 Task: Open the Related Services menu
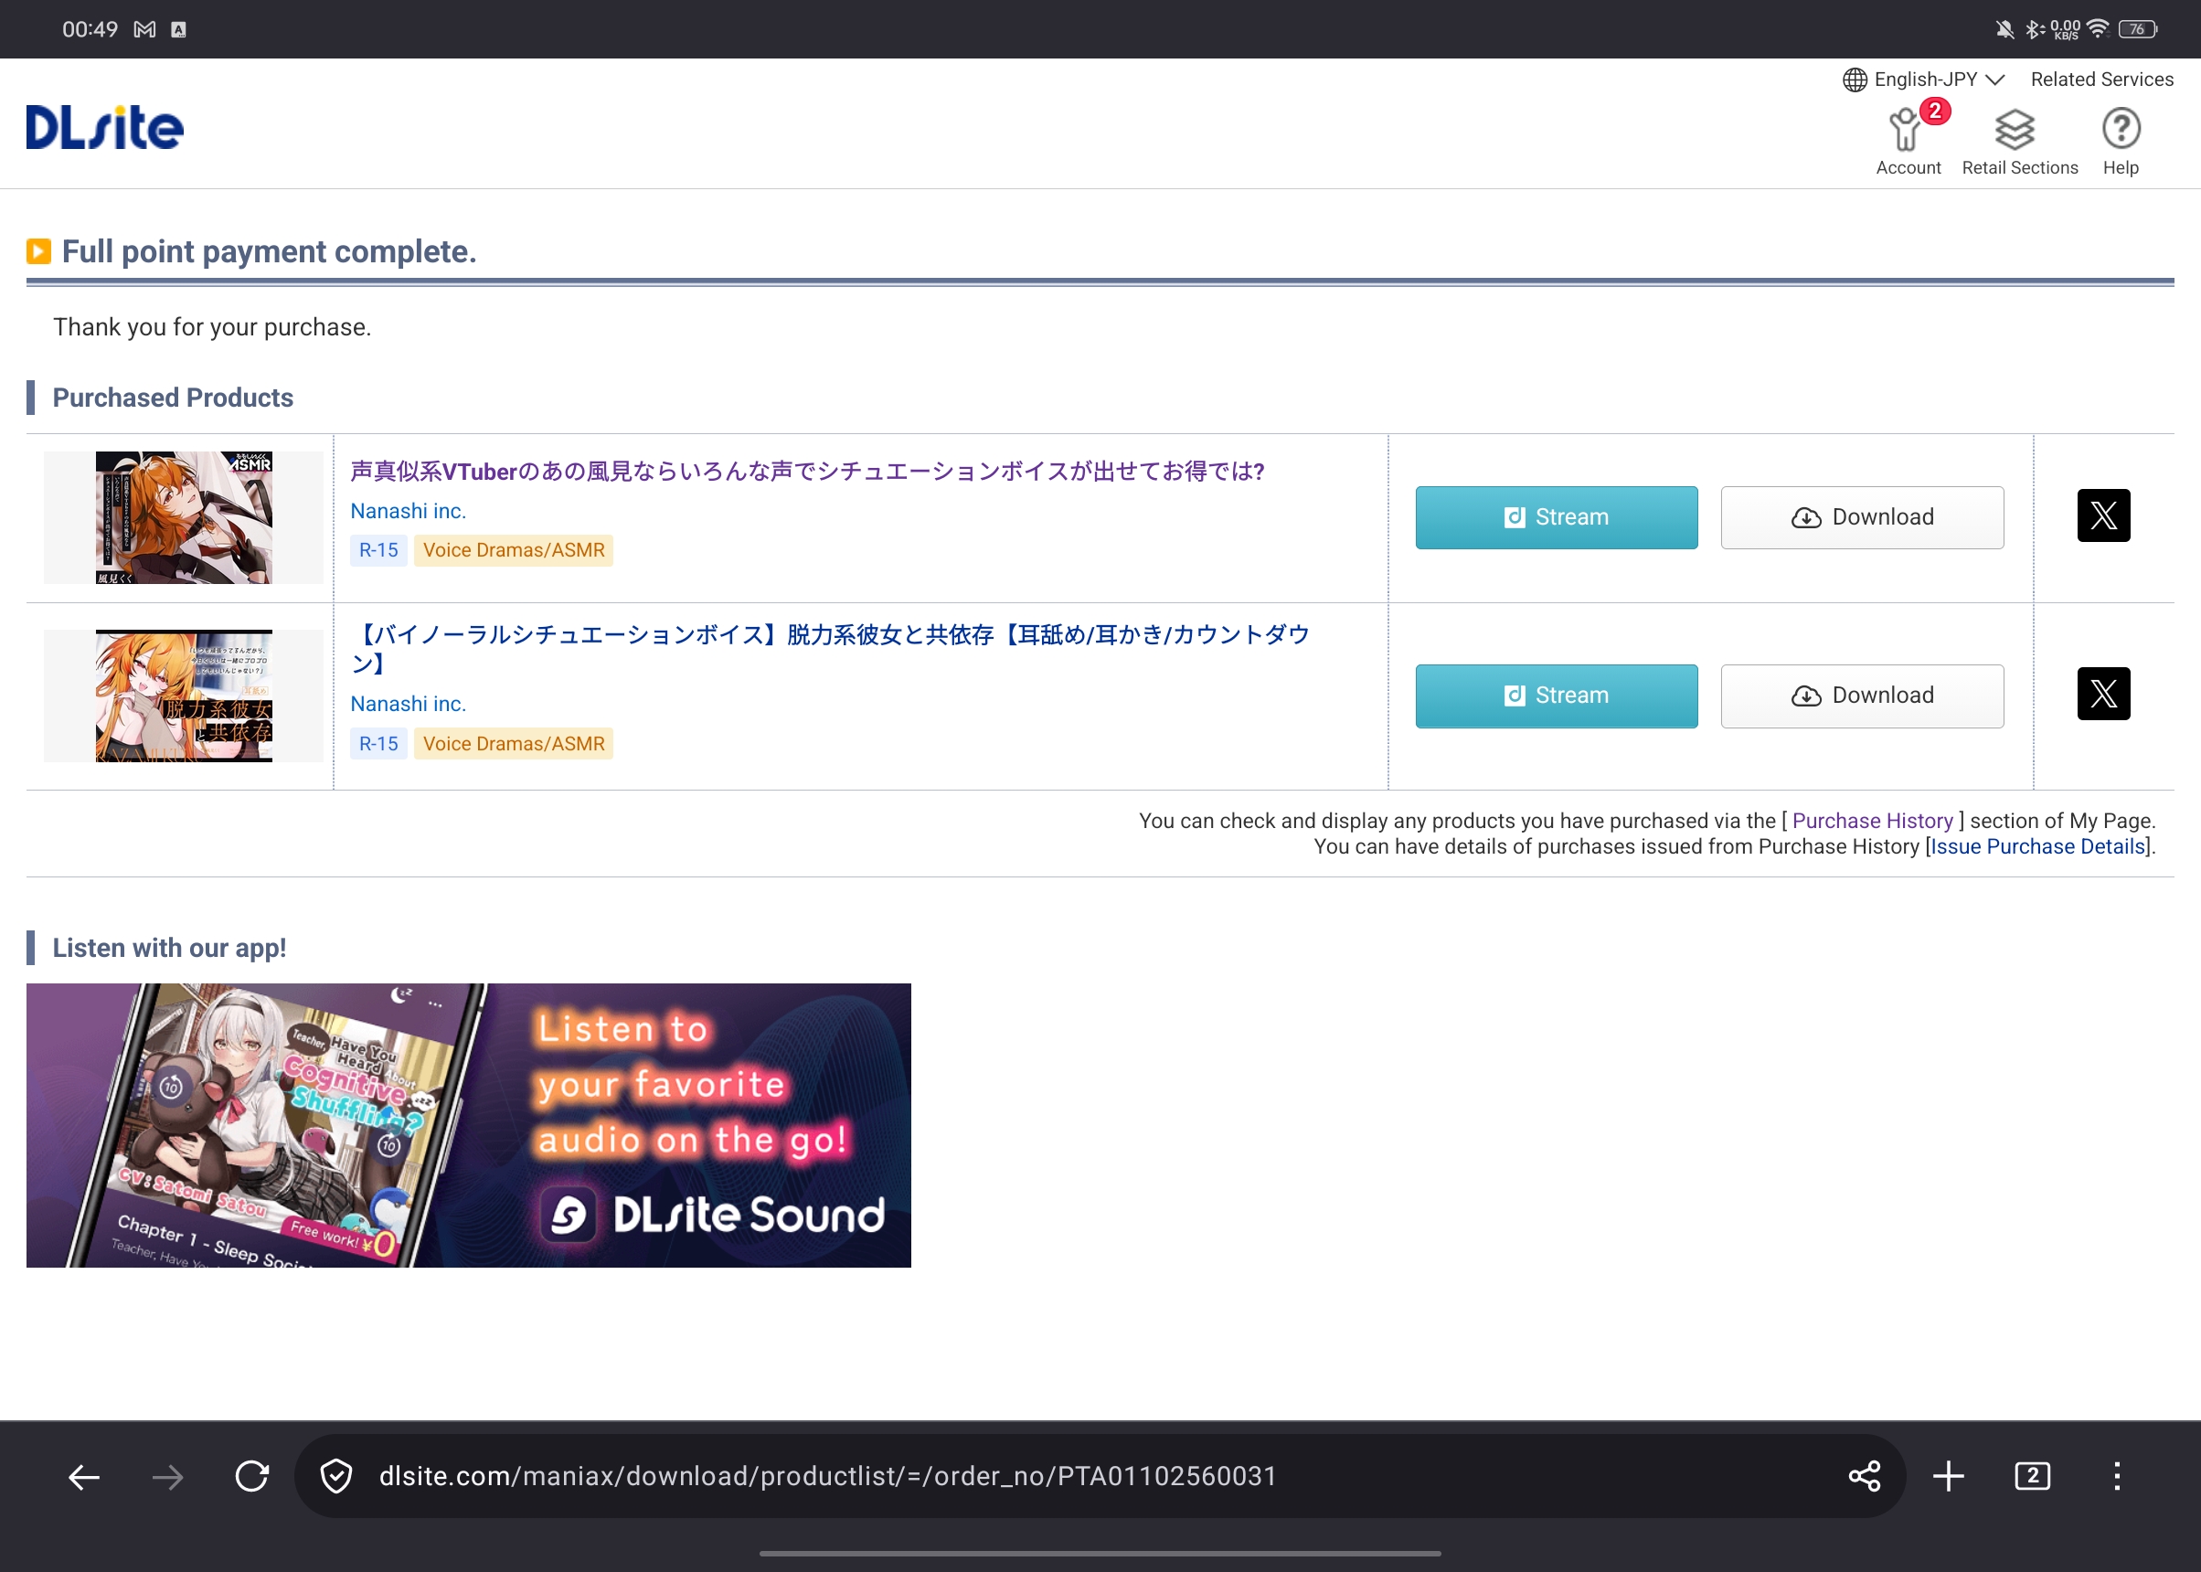(2101, 80)
